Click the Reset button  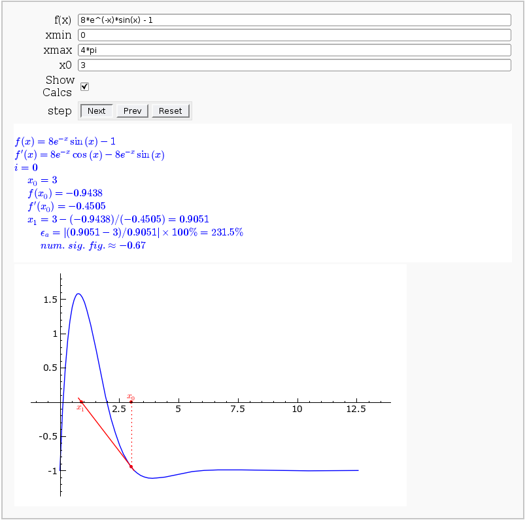point(170,111)
